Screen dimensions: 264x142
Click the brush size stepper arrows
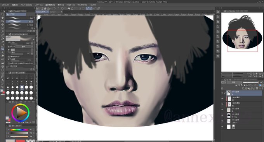[x=30, y=43]
